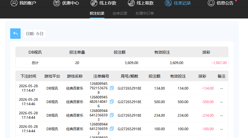Select 经典百家乐 in the 17:14:46 row
This screenshot has width=248, height=138.
point(75,102)
